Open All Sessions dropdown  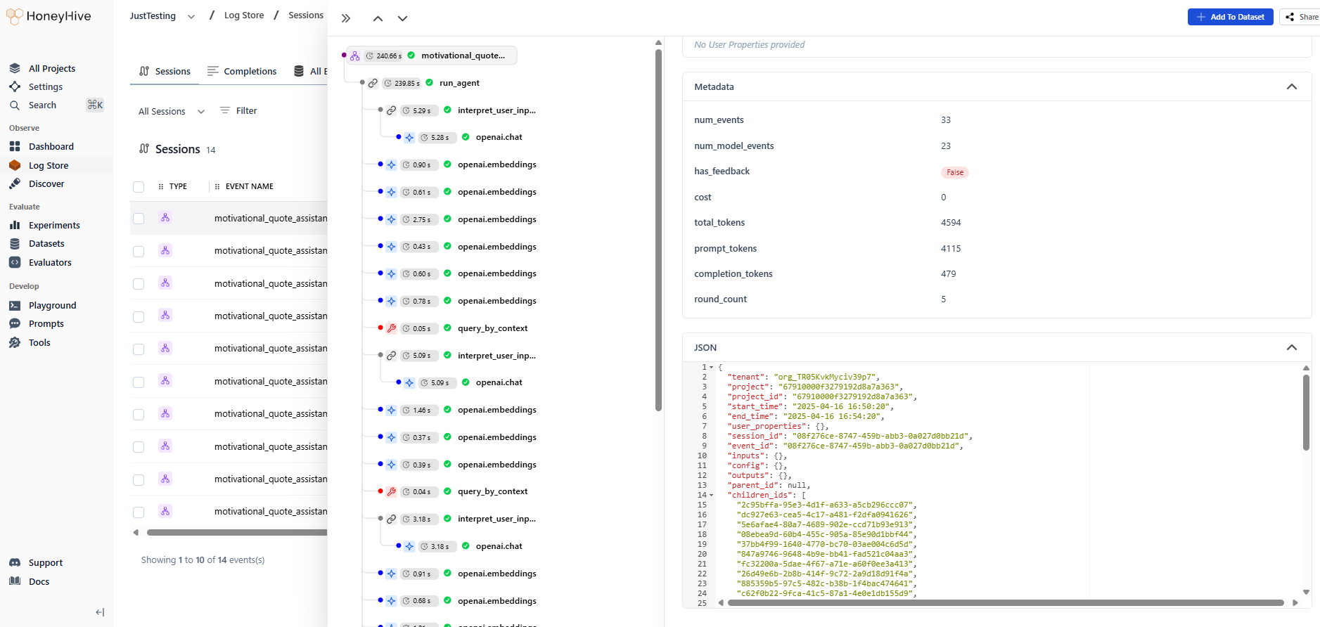(171, 111)
